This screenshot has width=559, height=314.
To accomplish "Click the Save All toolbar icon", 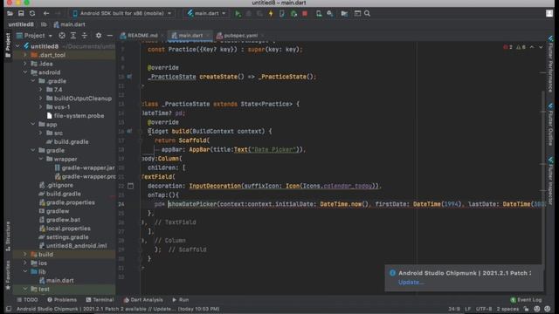I will click(21, 14).
